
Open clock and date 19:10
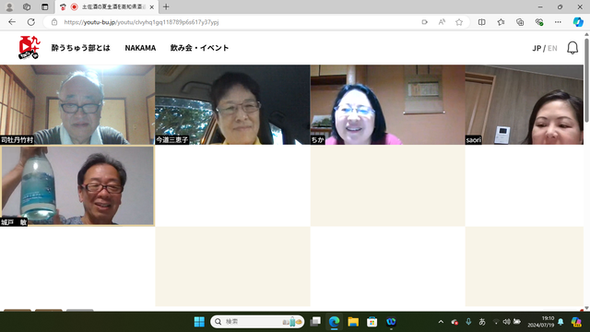click(541, 322)
